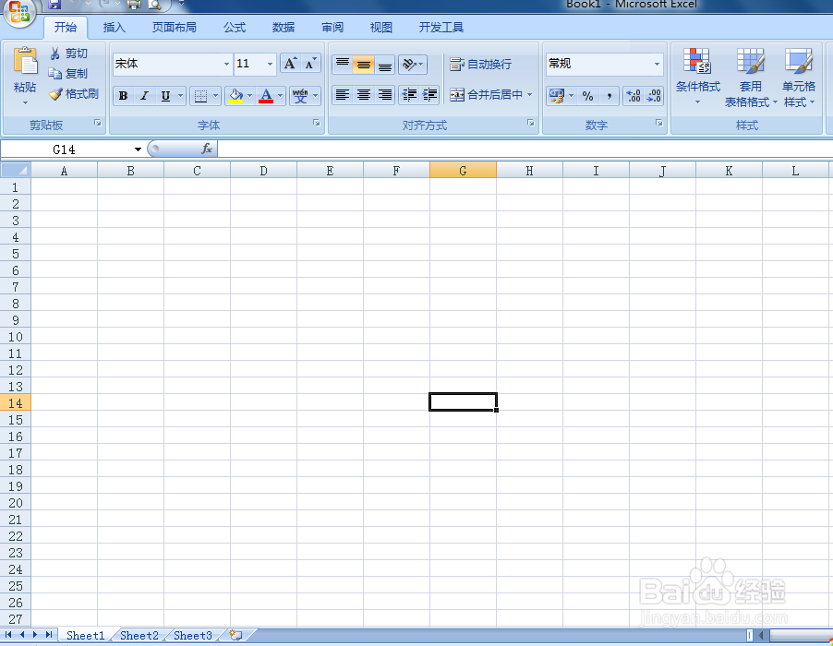Increase indent in alignment group
Viewport: 833px width, 646px height.
(x=429, y=95)
